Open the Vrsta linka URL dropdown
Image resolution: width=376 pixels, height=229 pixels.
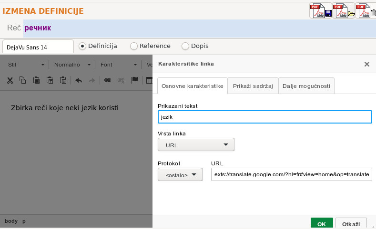tap(196, 144)
